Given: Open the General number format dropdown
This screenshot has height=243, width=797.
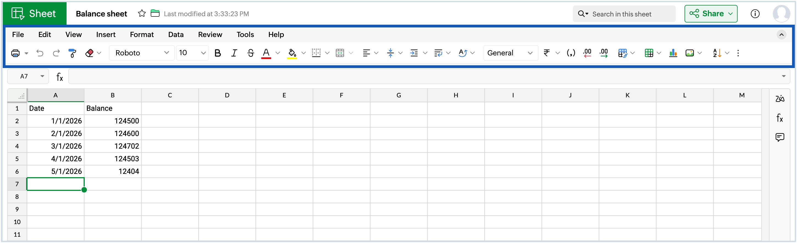Looking at the screenshot, I should coord(510,53).
